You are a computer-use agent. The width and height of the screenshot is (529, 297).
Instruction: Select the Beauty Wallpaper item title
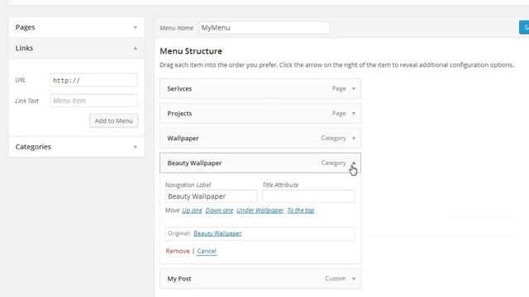coord(194,163)
